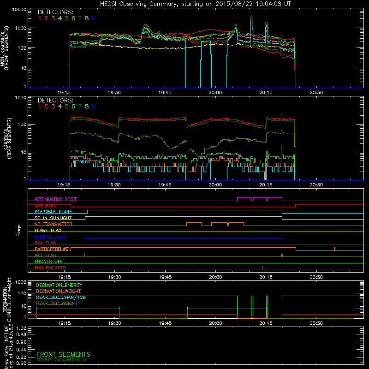
Task: Select the GAP_FLAG label
Action: tap(45, 205)
